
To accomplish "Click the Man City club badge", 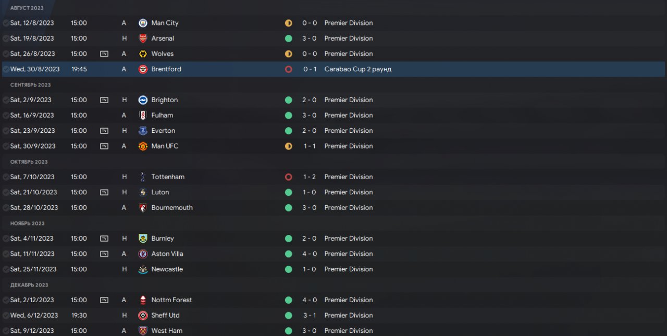I will pyautogui.click(x=143, y=23).
